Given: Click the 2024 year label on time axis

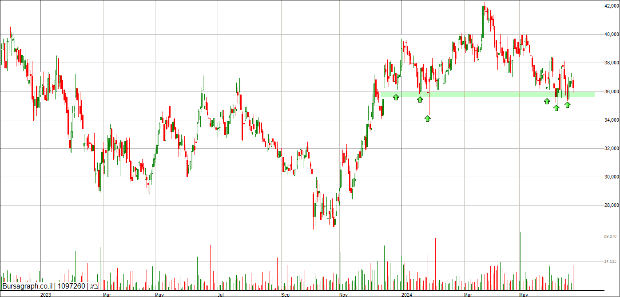Looking at the screenshot, I should 407,294.
